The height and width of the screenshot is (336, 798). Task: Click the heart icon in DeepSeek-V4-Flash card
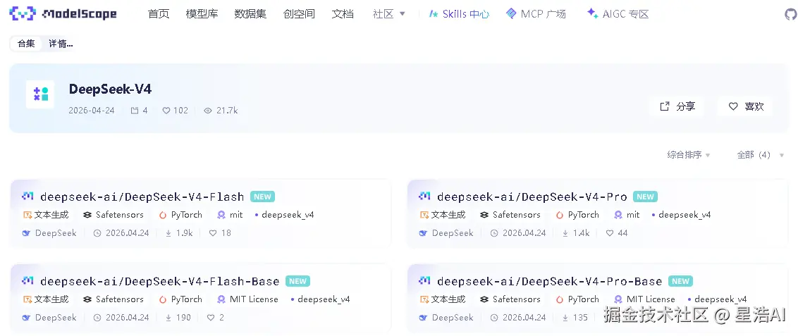tap(213, 233)
